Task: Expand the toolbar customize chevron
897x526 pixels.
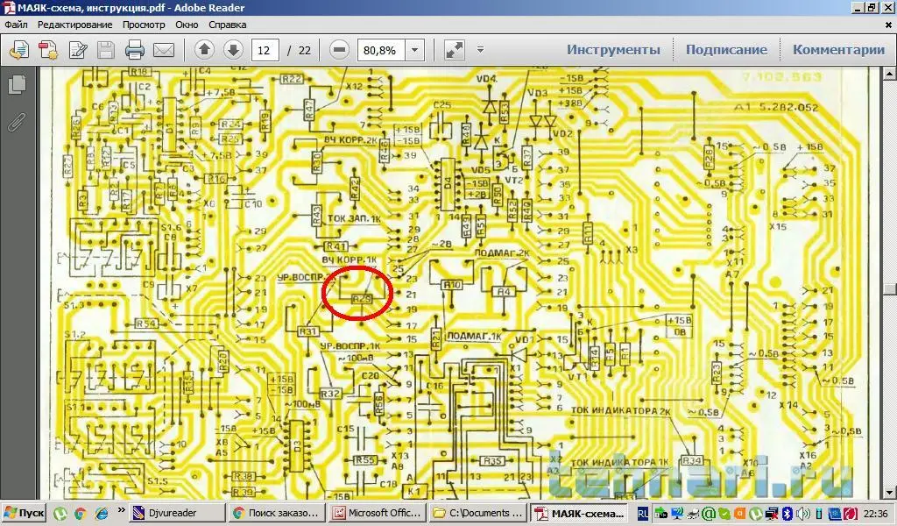Action: tap(481, 50)
